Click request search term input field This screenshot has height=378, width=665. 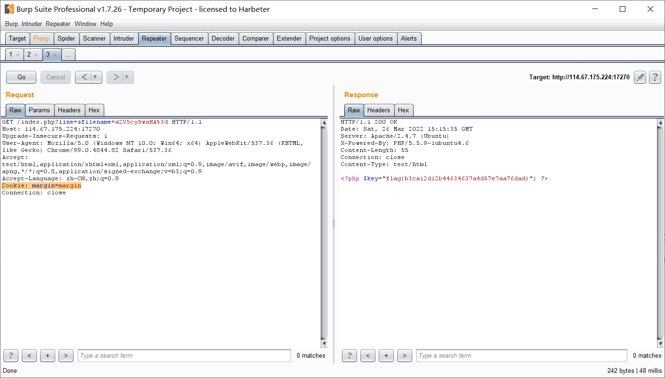point(184,356)
